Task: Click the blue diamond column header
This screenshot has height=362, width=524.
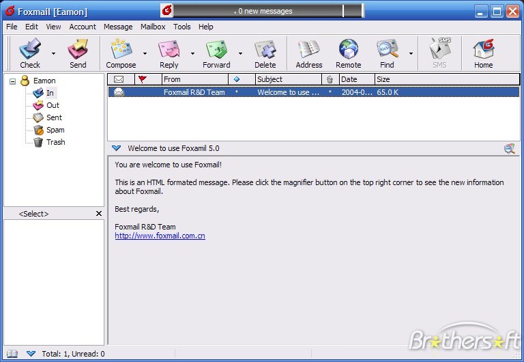Action: coord(237,79)
